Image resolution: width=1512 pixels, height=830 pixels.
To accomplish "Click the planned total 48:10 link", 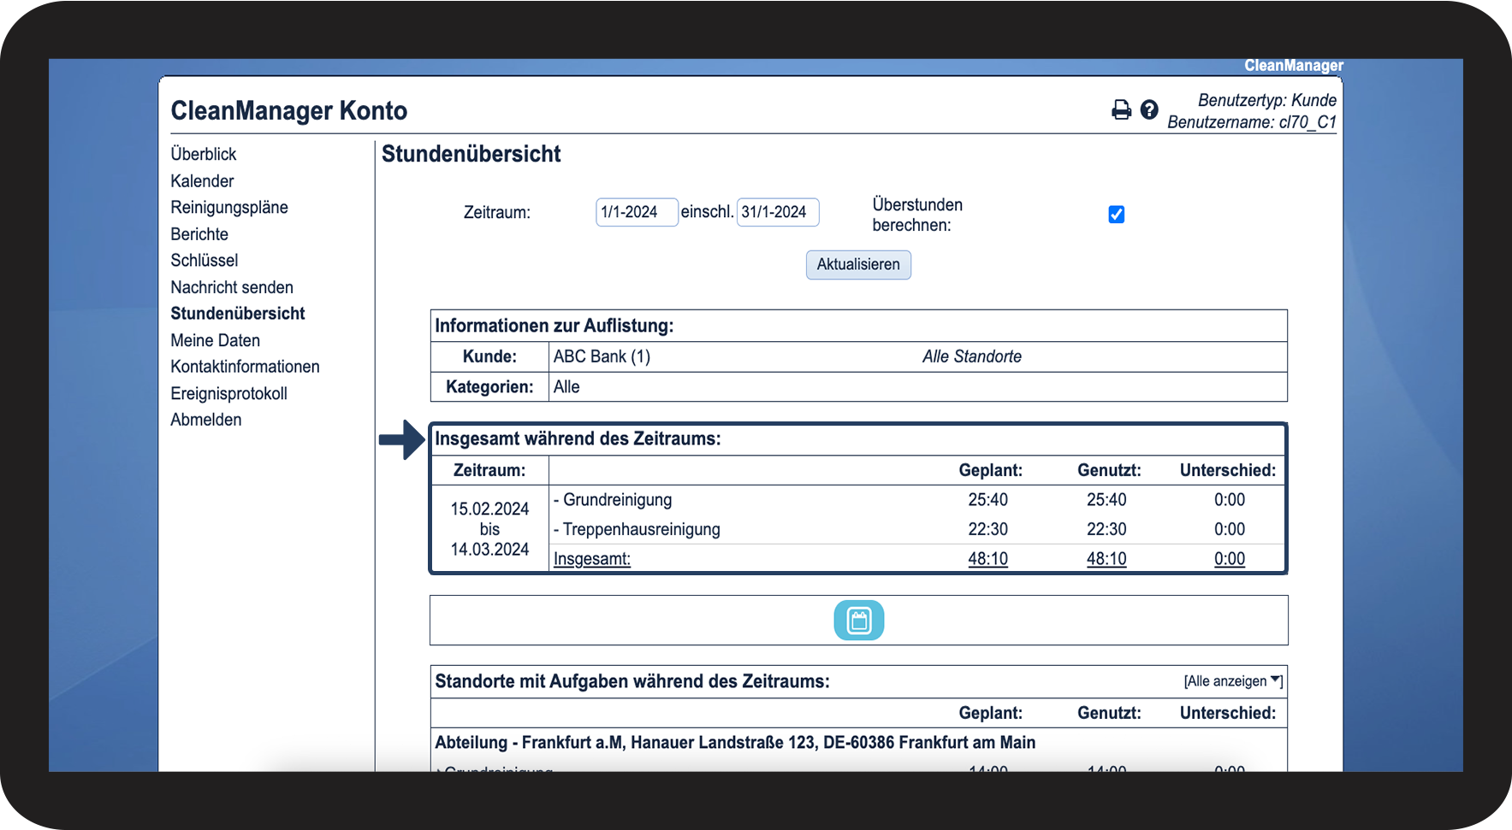I will tap(987, 559).
